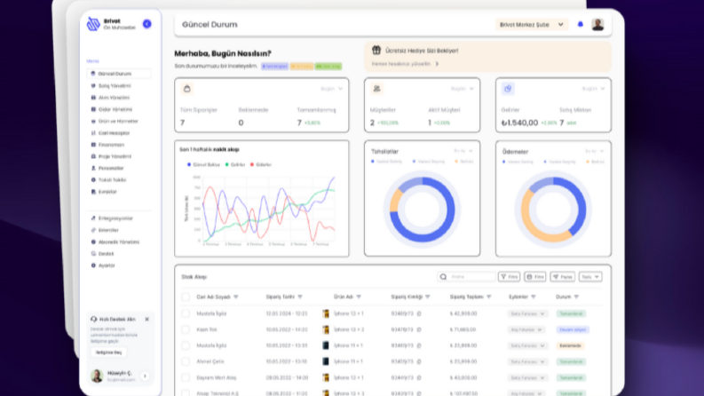This screenshot has height=396, width=704.
Task: Toggle Gelirler series in chart legend
Action: coord(235,165)
